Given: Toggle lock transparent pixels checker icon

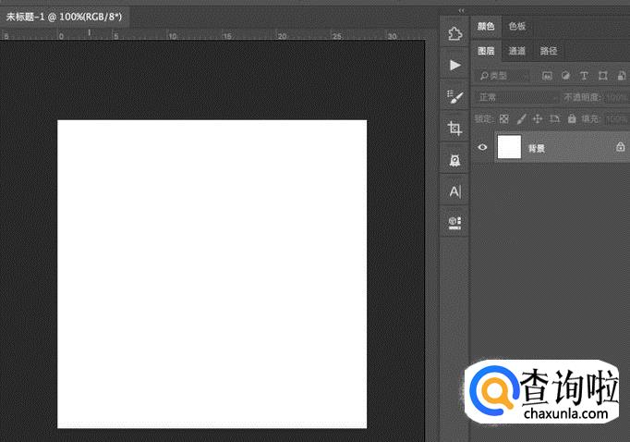Looking at the screenshot, I should tap(504, 119).
